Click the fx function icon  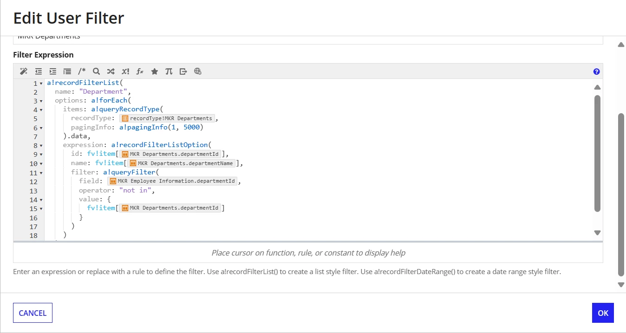(x=140, y=71)
